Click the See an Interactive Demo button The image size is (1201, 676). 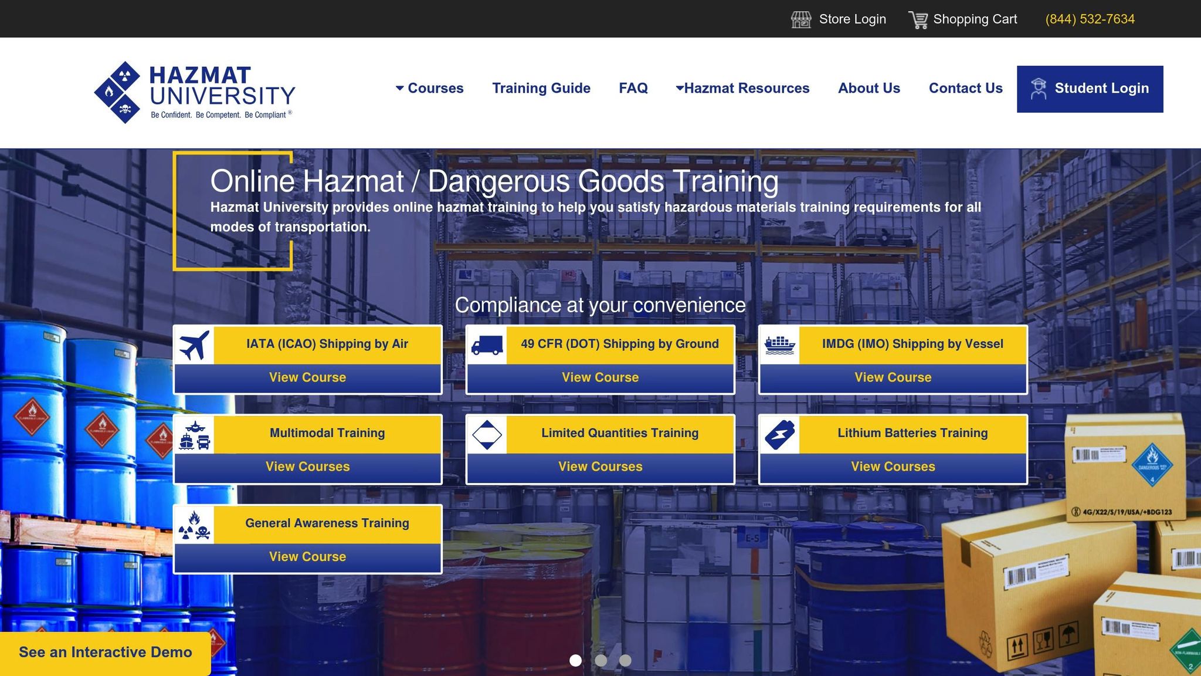106,653
